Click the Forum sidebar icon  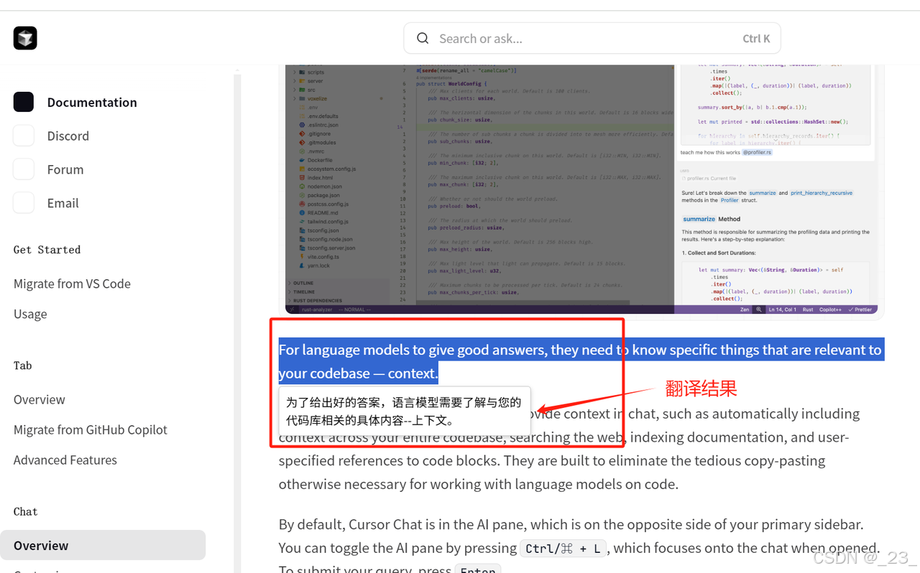pyautogui.click(x=24, y=169)
